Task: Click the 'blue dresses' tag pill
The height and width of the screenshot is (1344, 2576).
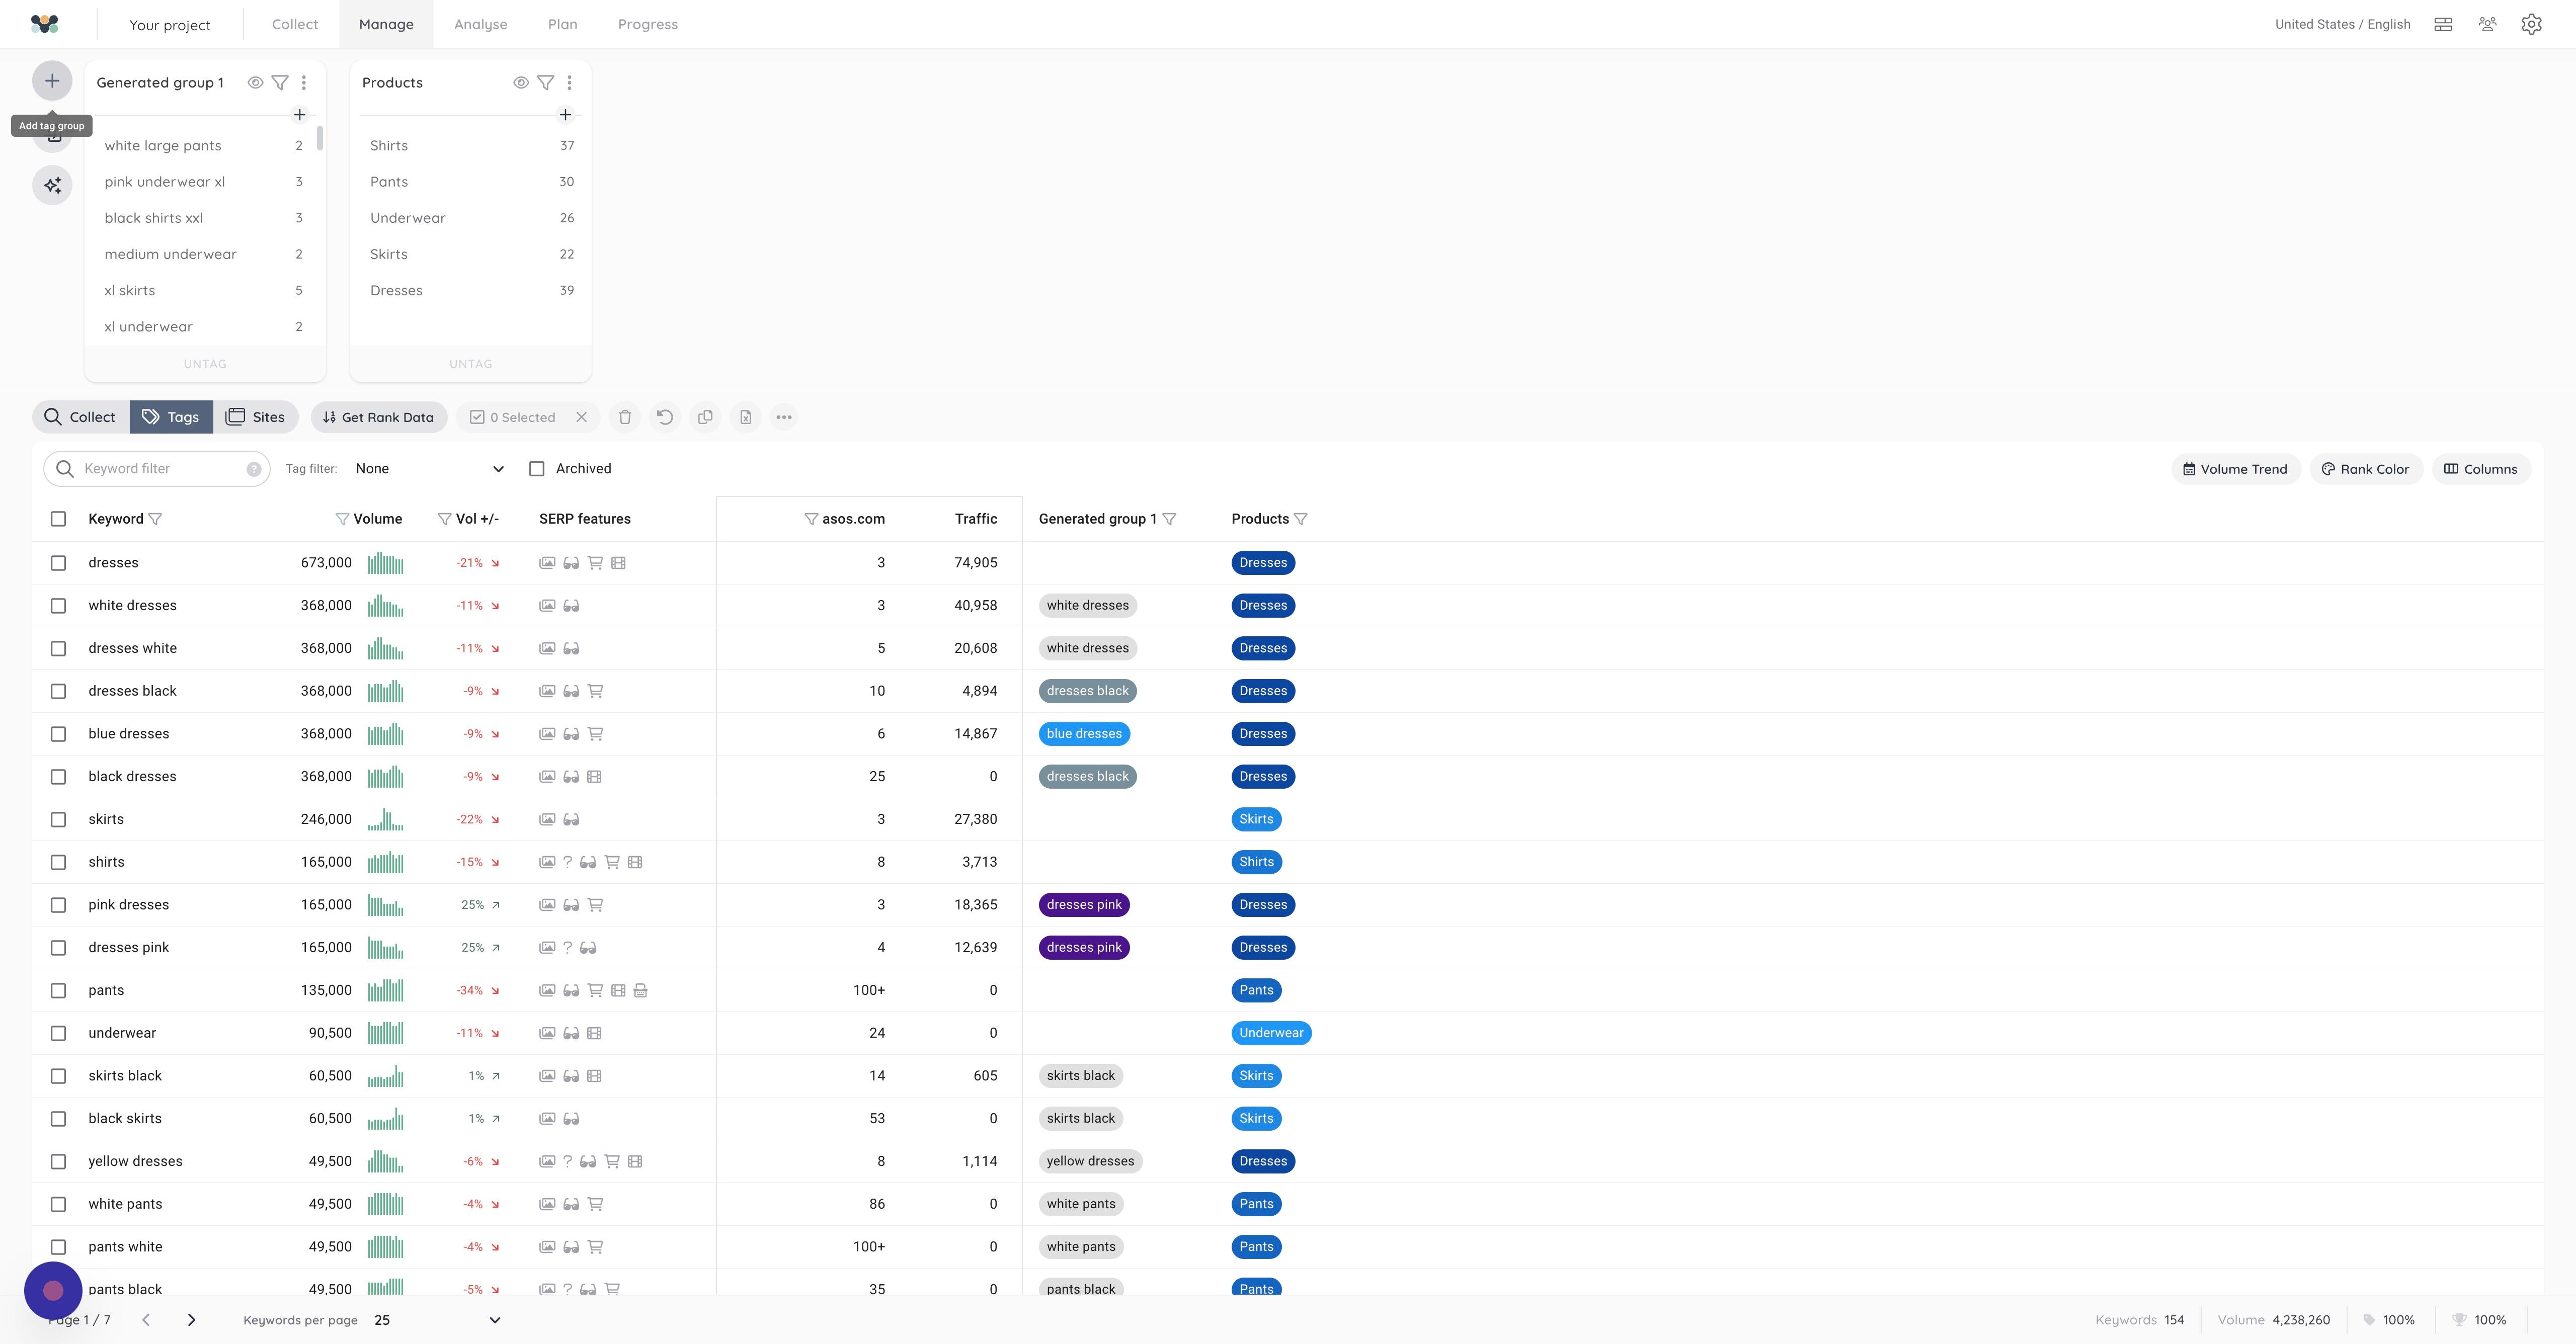Action: pos(1084,734)
